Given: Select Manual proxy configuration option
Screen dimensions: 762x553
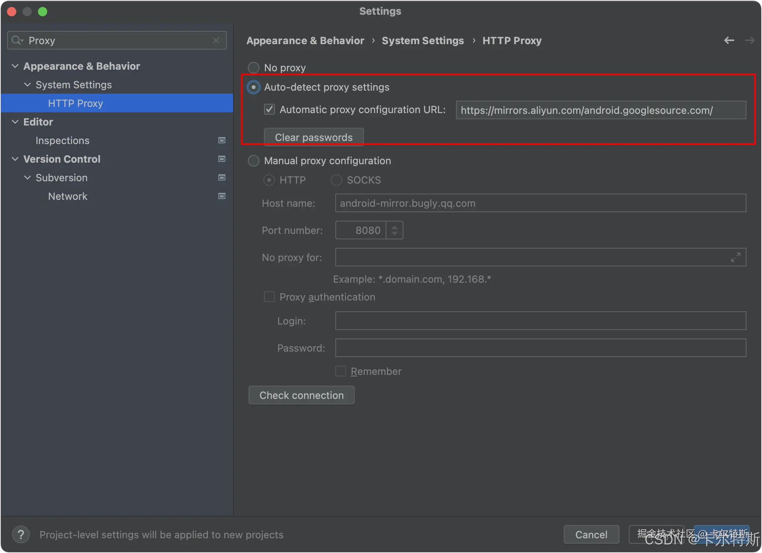Looking at the screenshot, I should (x=254, y=161).
